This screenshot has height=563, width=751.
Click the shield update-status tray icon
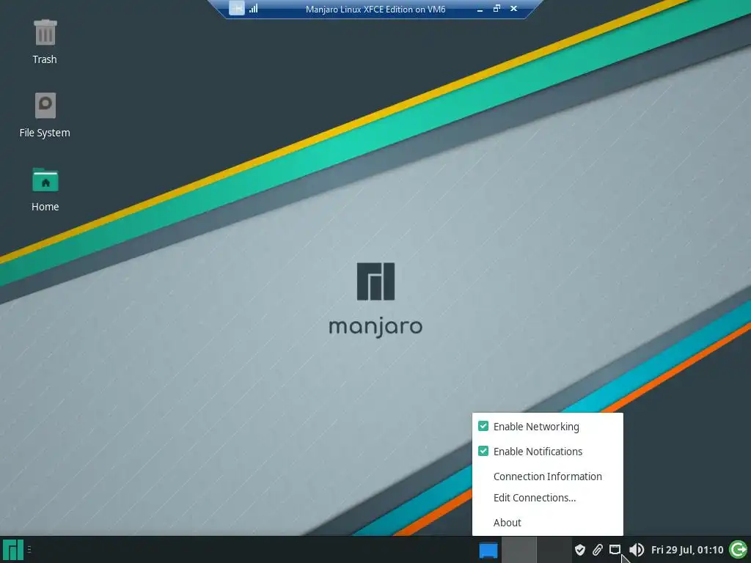pyautogui.click(x=579, y=550)
